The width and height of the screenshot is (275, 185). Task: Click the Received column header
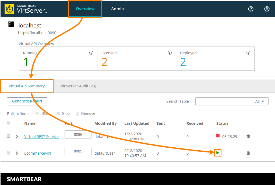pos(195,123)
